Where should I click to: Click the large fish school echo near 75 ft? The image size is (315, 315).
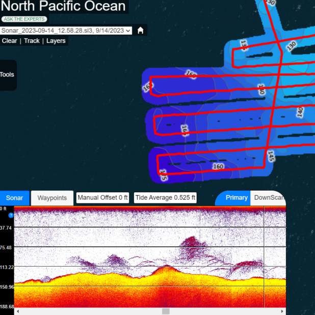pos(189,244)
